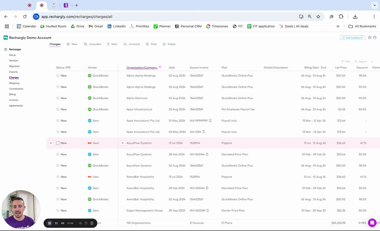Stop the screen recording
This screenshot has height=231, width=380.
50,223
